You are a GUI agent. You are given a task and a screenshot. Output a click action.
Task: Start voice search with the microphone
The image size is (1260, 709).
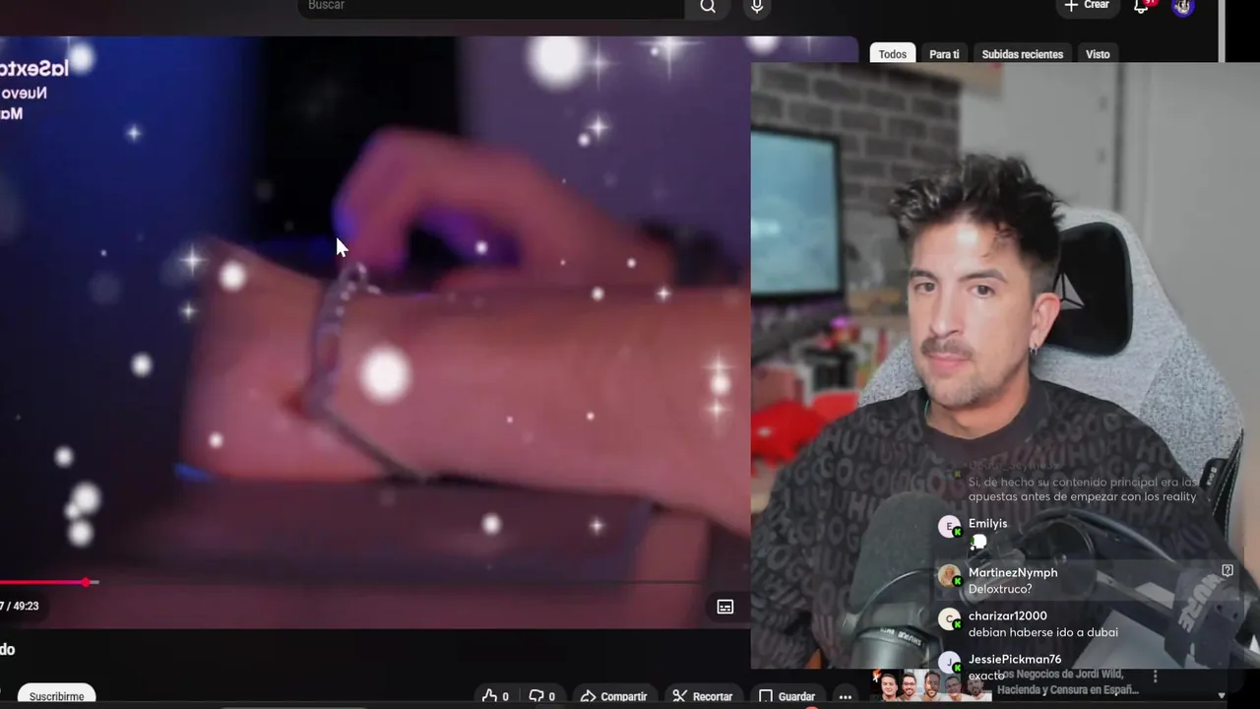[x=756, y=7]
